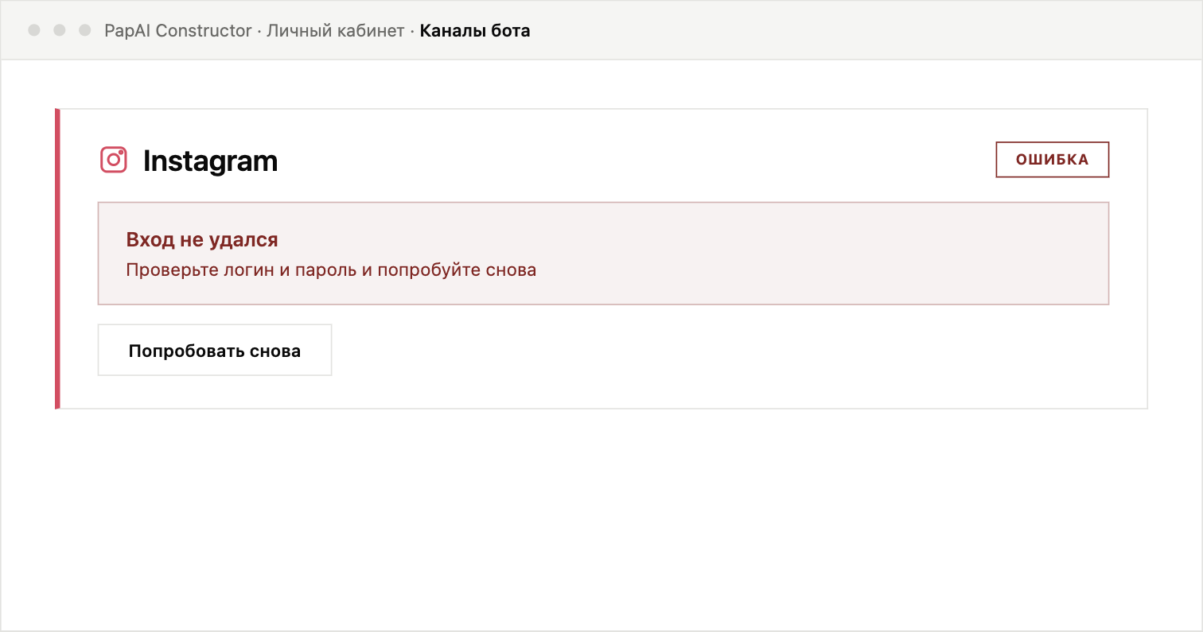Click the ОШИБКА status badge
The width and height of the screenshot is (1203, 632).
pos(1052,160)
